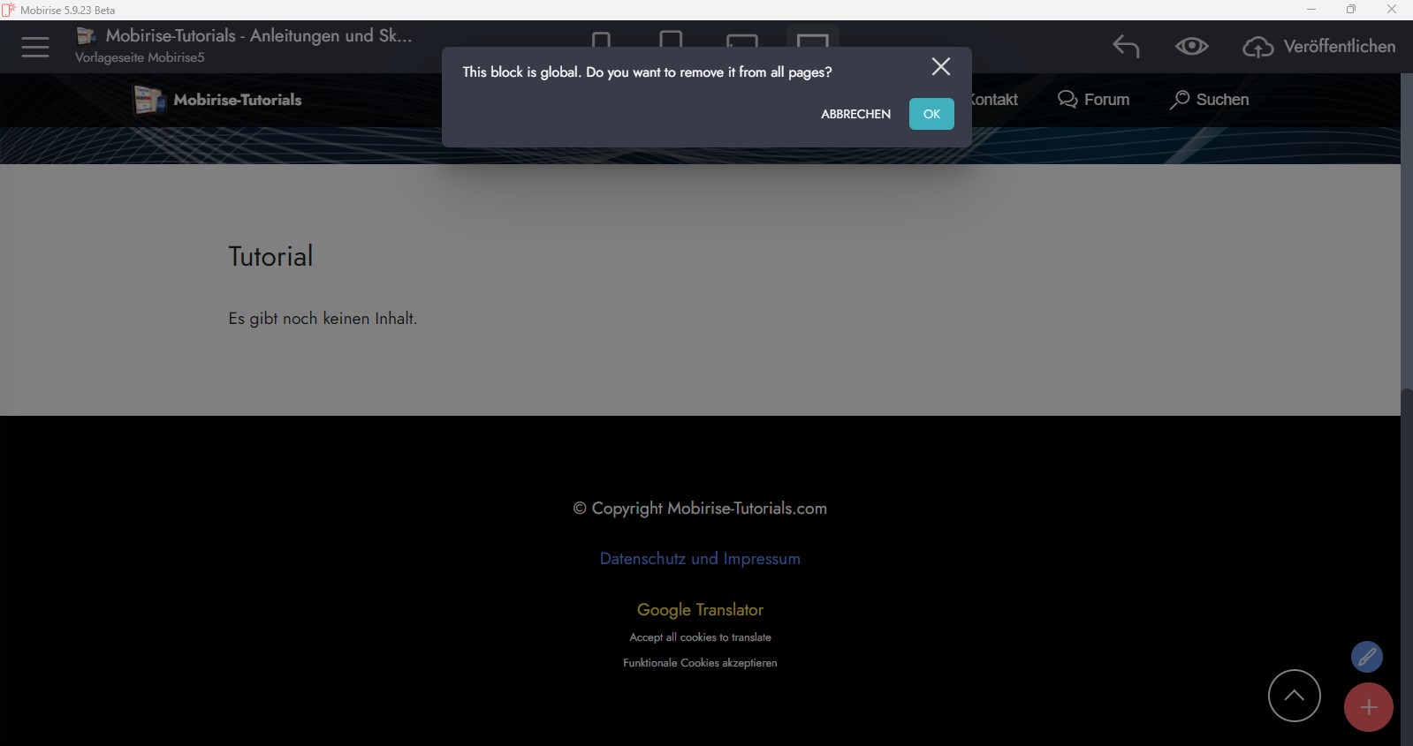Click the Veröffentlichen label
Screen dimensions: 1413x746
(1340, 47)
